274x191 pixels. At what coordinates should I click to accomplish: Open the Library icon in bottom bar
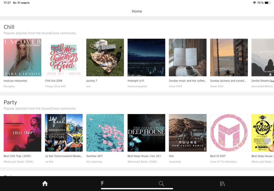click(x=222, y=184)
